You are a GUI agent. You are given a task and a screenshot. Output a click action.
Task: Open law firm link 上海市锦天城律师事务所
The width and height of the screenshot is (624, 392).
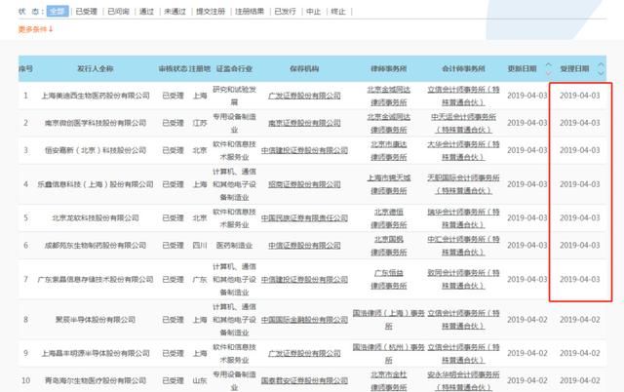click(x=388, y=184)
